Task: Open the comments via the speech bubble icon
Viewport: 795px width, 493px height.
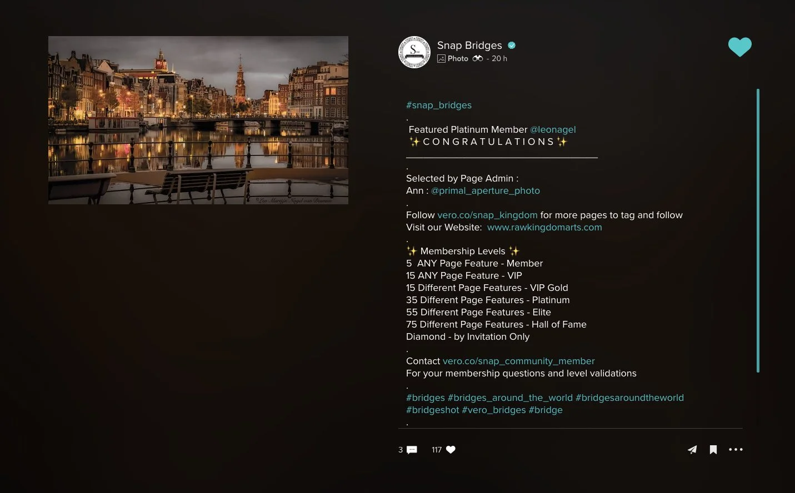Action: click(x=412, y=450)
